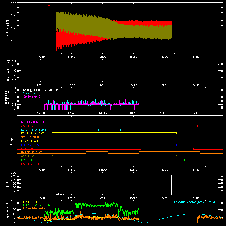Select the 'Energy band: 12-25 keV' label
The width and height of the screenshot is (226, 226).
pos(41,90)
